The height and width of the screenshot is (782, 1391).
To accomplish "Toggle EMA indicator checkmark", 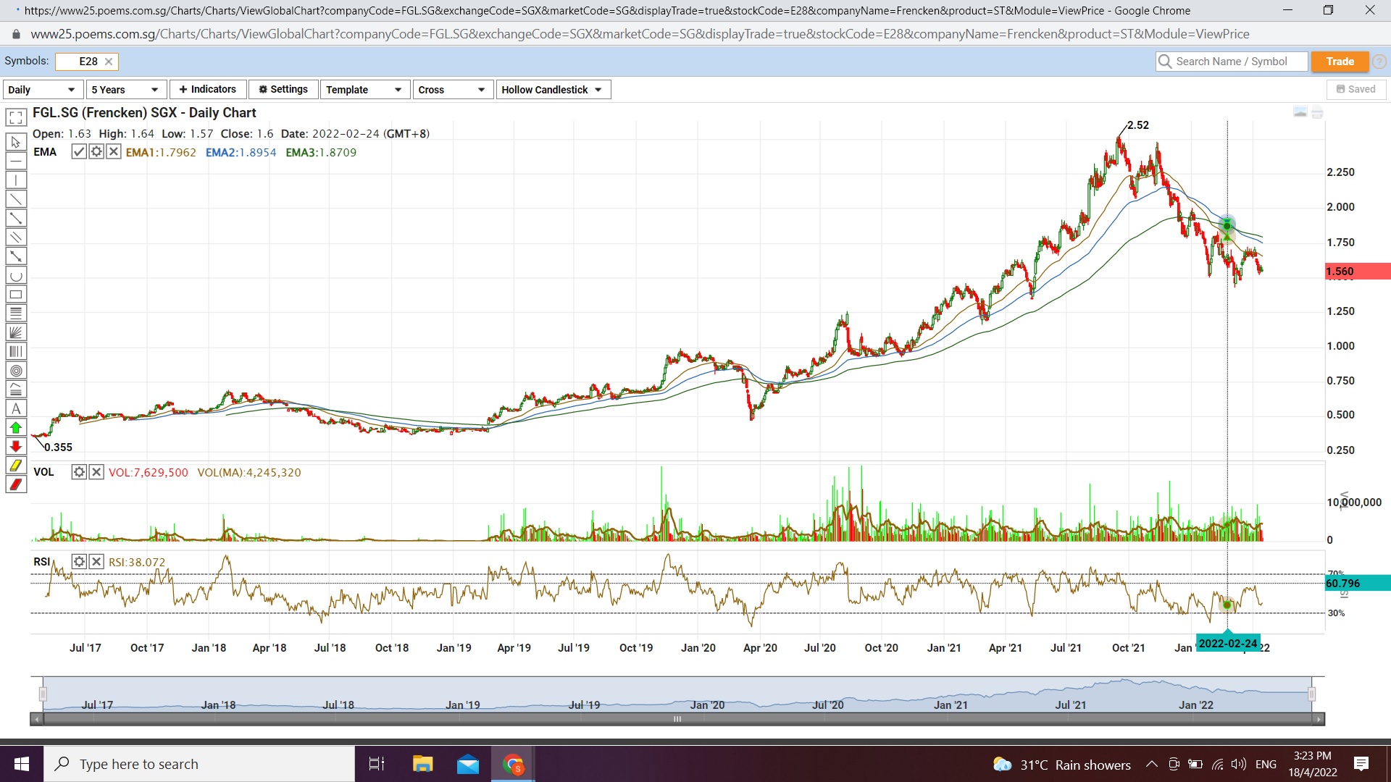I will point(79,152).
